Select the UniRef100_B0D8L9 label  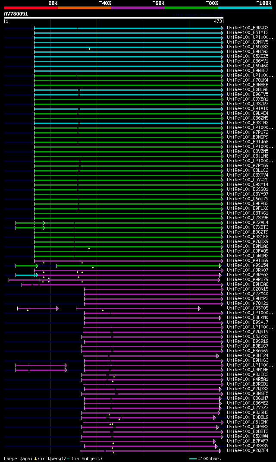click(x=248, y=418)
